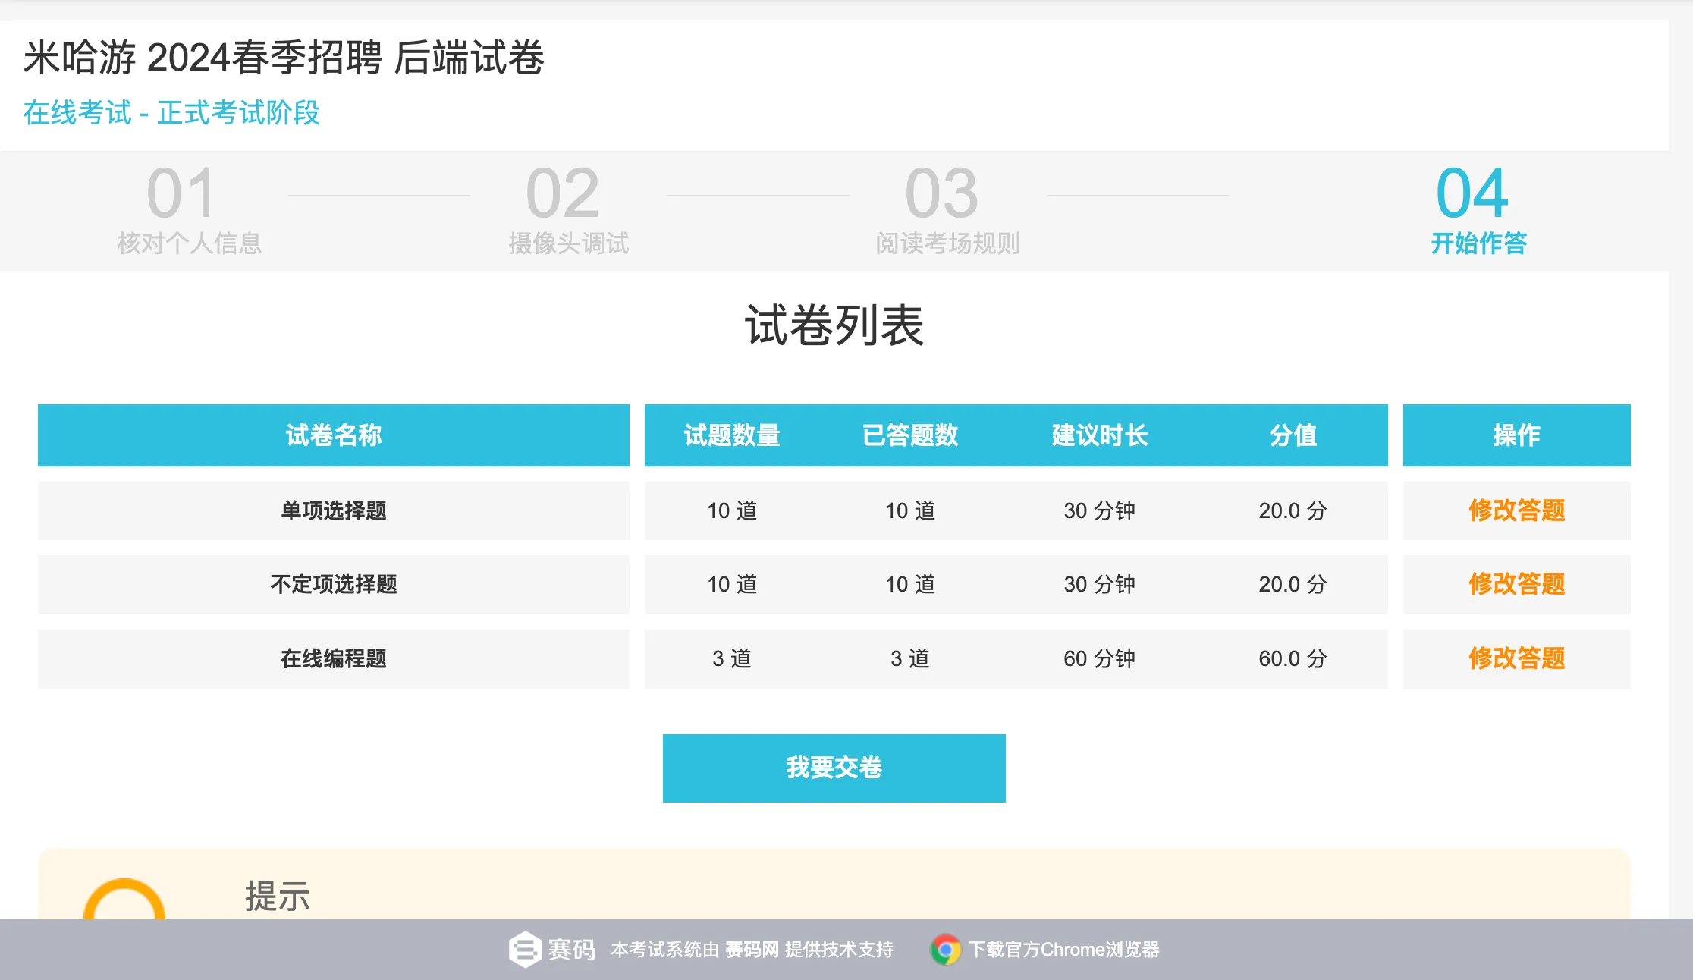
Task: Click the 分值 column header
Action: tap(1293, 435)
